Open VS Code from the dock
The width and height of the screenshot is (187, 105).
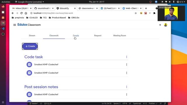click(3, 29)
